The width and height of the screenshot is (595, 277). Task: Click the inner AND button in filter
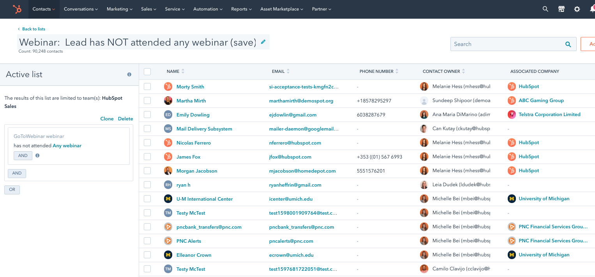23,155
